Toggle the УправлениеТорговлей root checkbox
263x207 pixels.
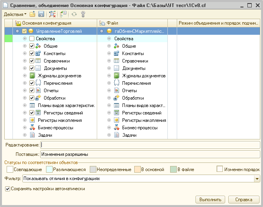[x=24, y=31]
